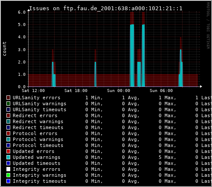Click the Integrity timeouts blue swatch

(8, 181)
